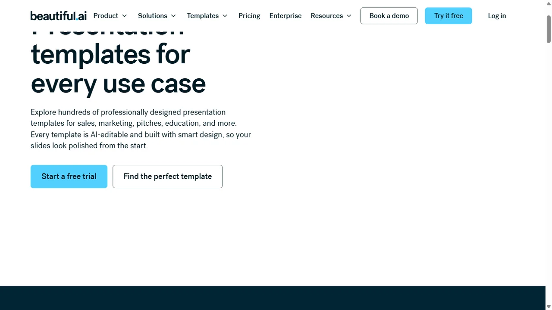Go to the Pricing page

click(x=249, y=16)
